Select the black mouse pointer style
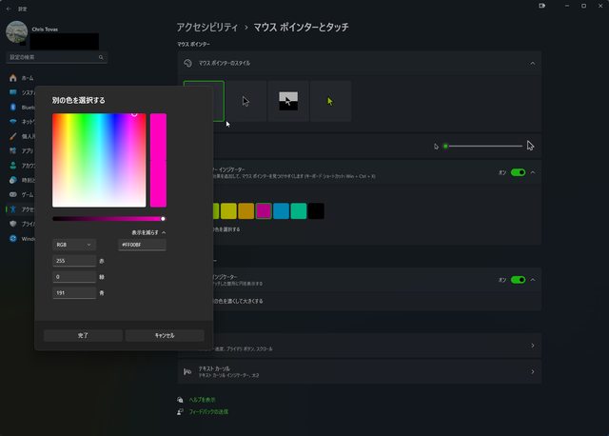Image resolution: width=609 pixels, height=436 pixels. point(247,101)
